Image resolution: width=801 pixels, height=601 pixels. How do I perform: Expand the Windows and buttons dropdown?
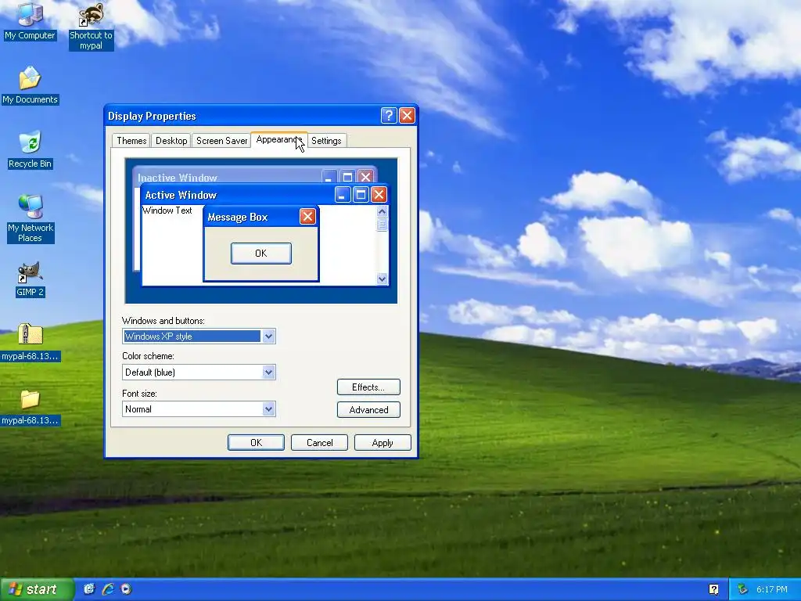269,336
